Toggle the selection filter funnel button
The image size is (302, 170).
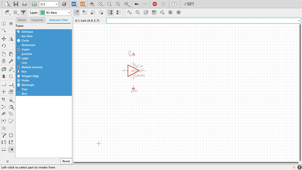(x=23, y=12)
